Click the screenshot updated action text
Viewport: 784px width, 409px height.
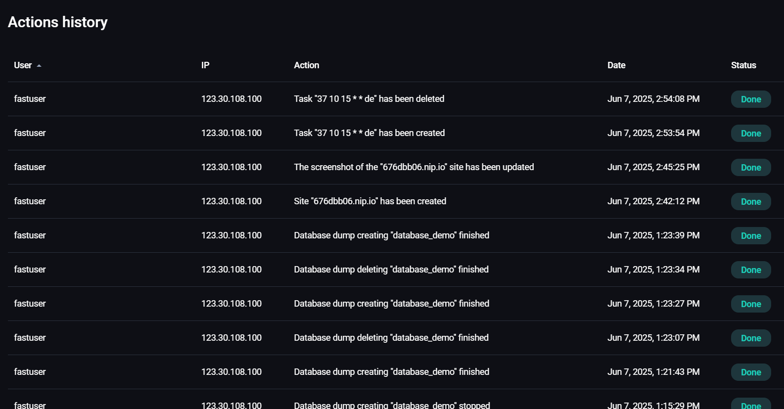click(414, 167)
